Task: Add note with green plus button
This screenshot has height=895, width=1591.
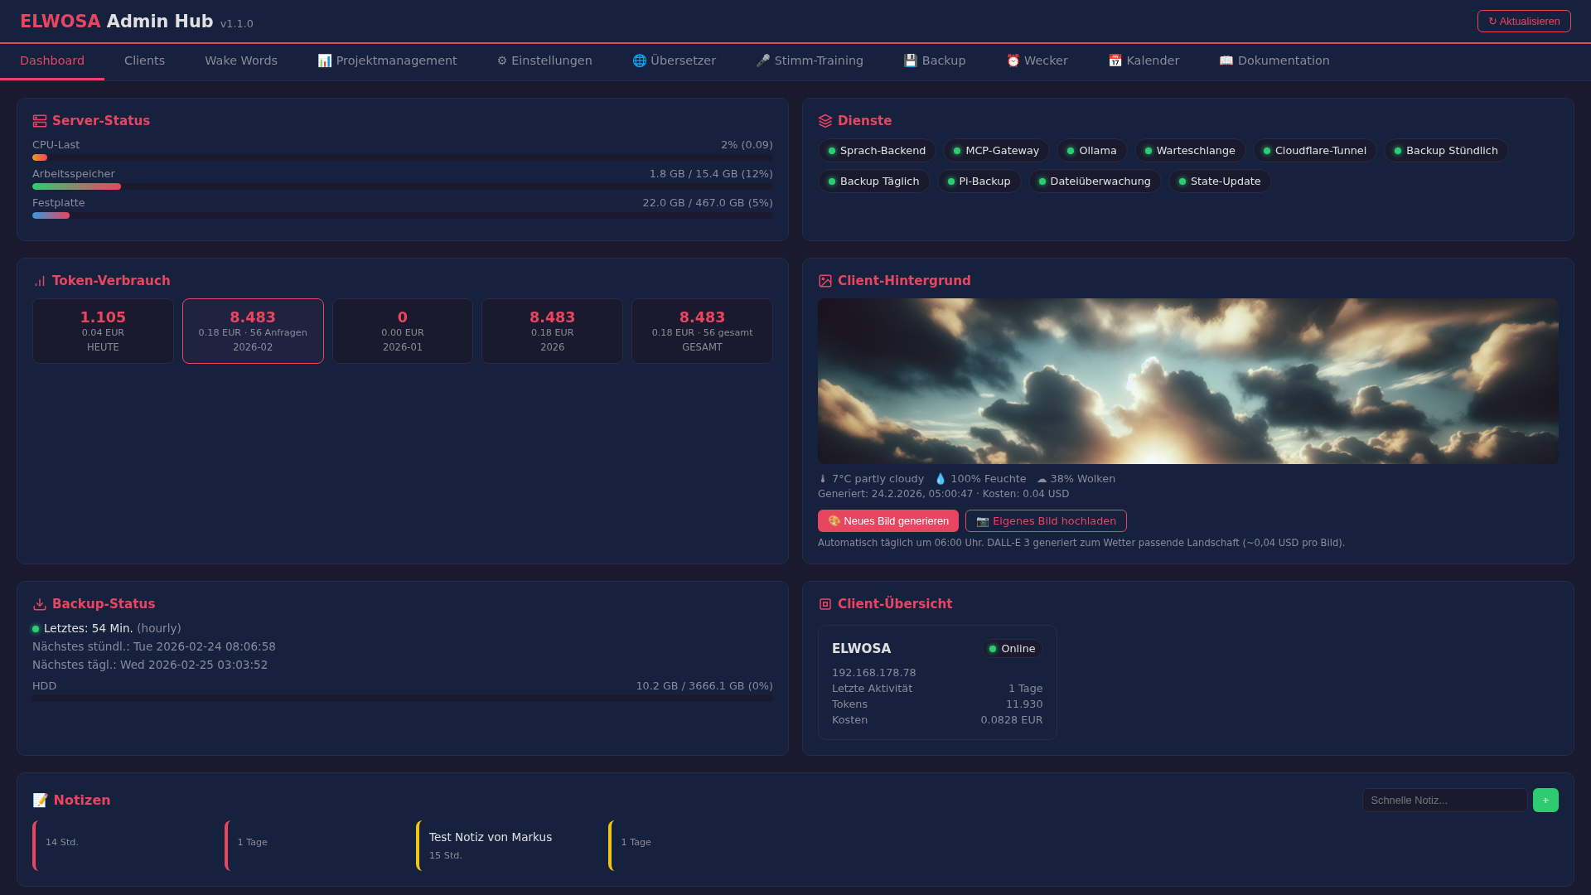Action: (1545, 801)
